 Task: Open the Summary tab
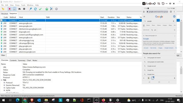(22, 60)
